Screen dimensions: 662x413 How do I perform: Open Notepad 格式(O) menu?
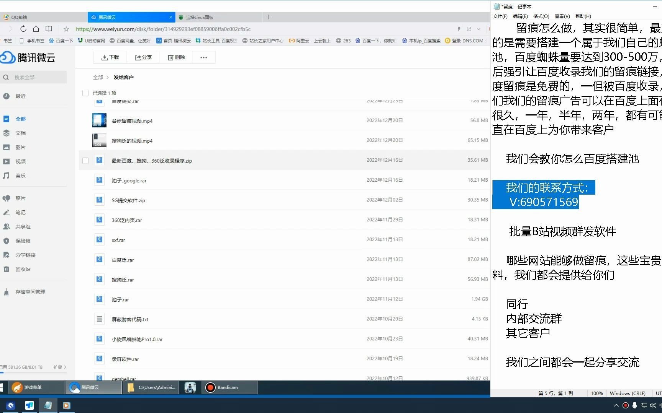pyautogui.click(x=541, y=16)
